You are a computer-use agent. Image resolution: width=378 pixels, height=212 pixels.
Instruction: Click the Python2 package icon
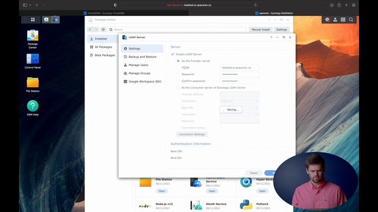(246, 205)
